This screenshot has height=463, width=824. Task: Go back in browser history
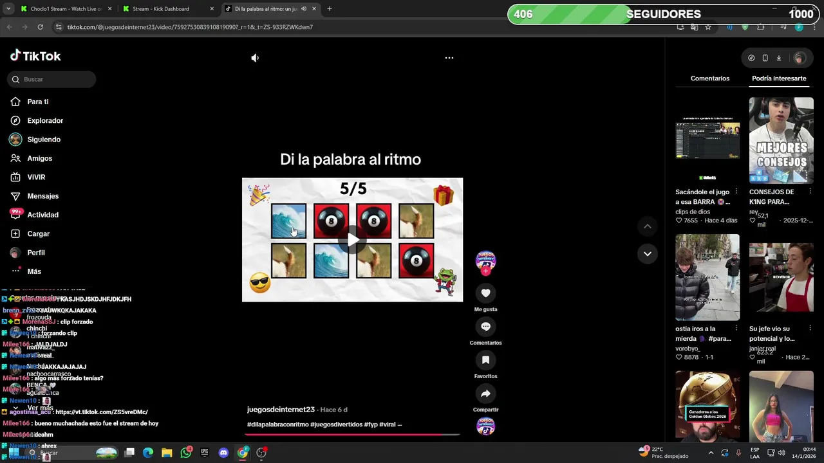tap(9, 27)
